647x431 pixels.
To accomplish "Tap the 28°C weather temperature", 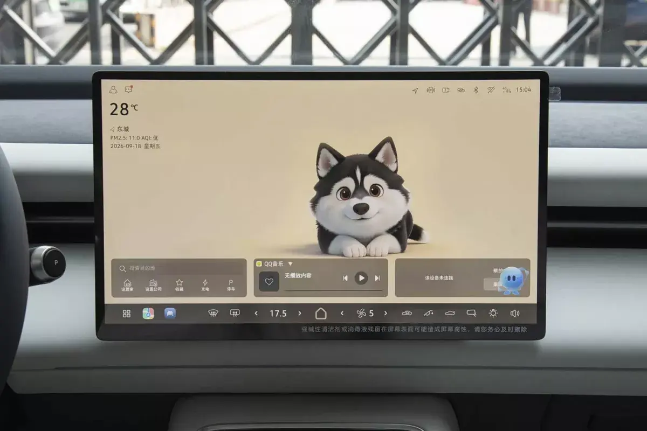I will (124, 109).
